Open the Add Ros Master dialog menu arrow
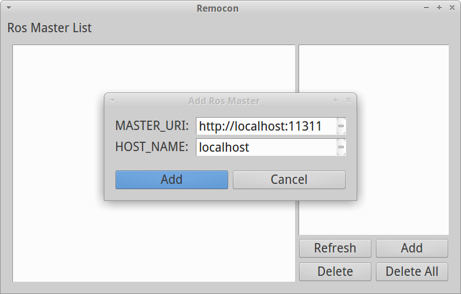This screenshot has width=461, height=294. point(113,100)
